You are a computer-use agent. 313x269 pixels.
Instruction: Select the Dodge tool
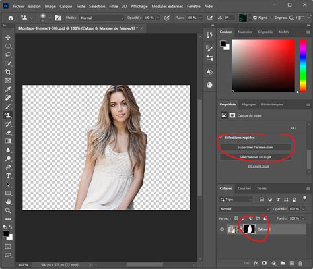pyautogui.click(x=8, y=158)
